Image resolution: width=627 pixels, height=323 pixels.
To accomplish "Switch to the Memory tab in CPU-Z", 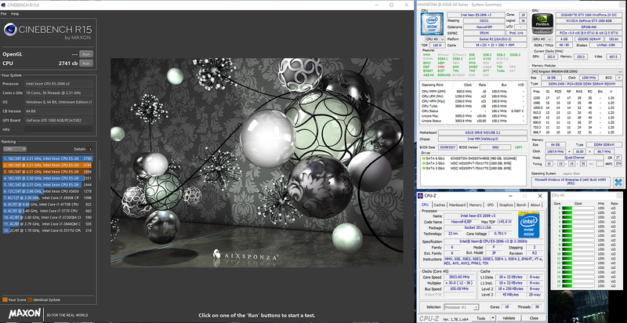I will coord(475,205).
